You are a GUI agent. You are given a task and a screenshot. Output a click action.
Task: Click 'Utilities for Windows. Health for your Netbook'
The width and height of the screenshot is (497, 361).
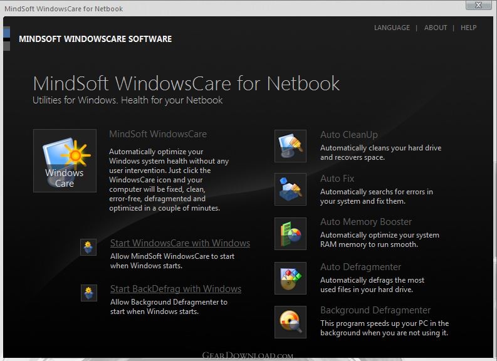128,100
